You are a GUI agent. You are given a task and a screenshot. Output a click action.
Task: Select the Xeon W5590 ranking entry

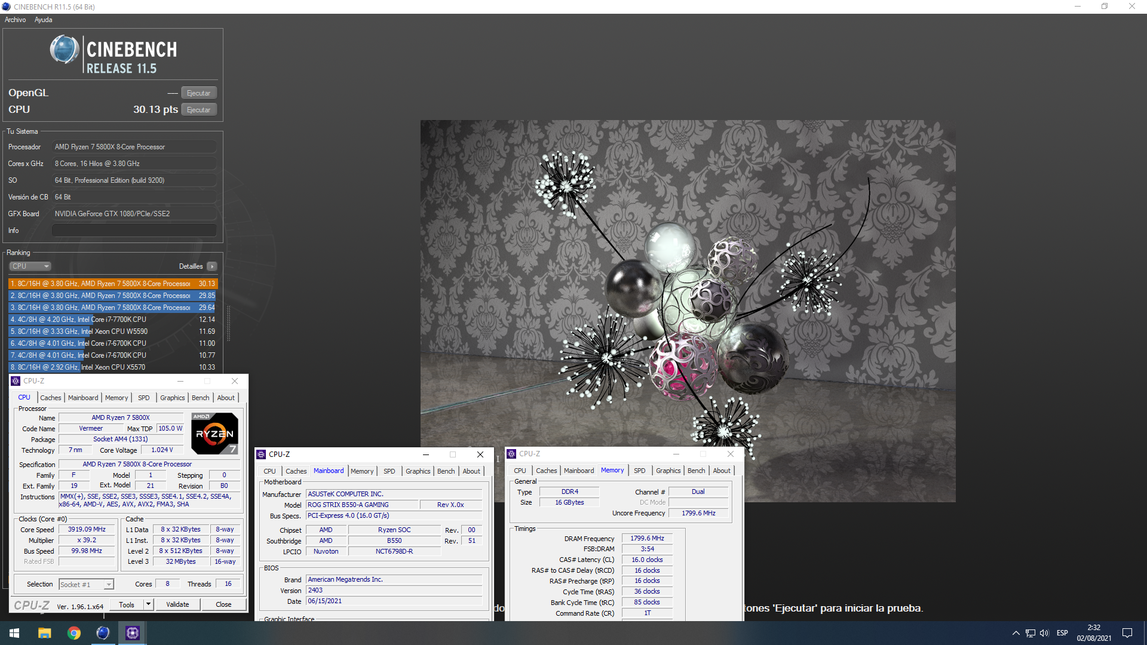(x=113, y=331)
